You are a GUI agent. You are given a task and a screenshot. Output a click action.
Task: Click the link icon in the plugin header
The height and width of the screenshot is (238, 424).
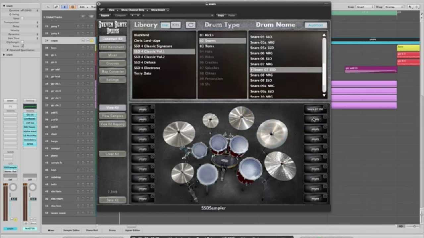point(101,10)
